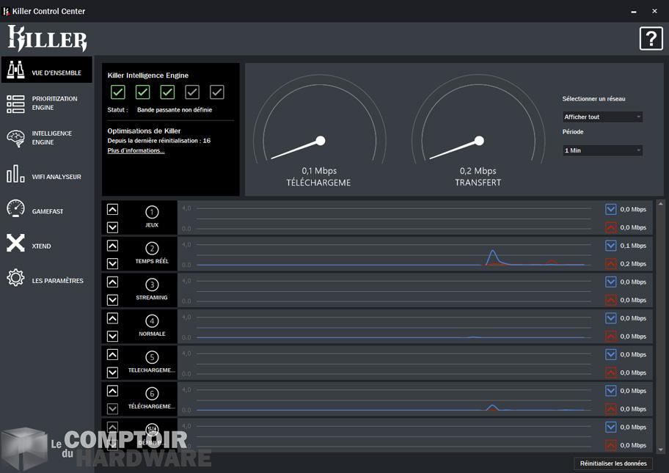Open the Plus d'informations link

click(136, 150)
